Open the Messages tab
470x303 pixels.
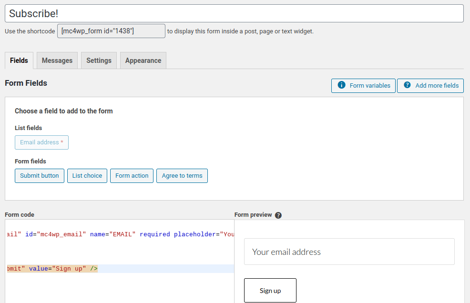pyautogui.click(x=57, y=61)
